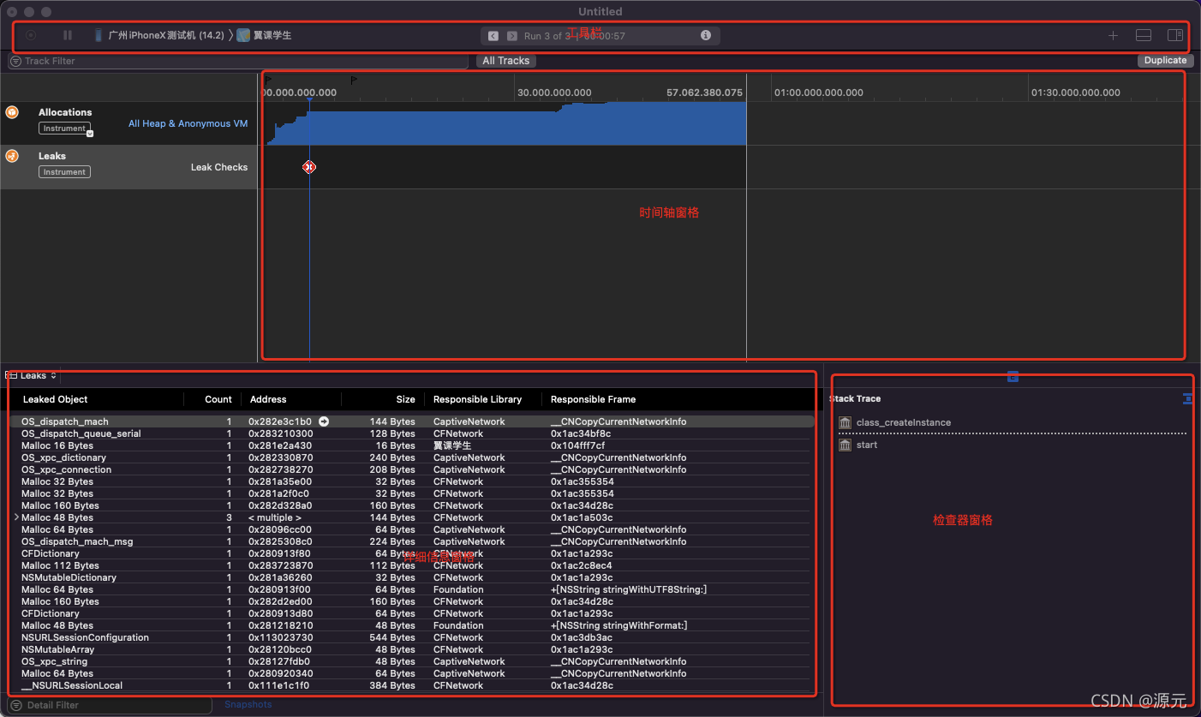Click the 30.000.000.000 time ruler mark

tap(554, 93)
